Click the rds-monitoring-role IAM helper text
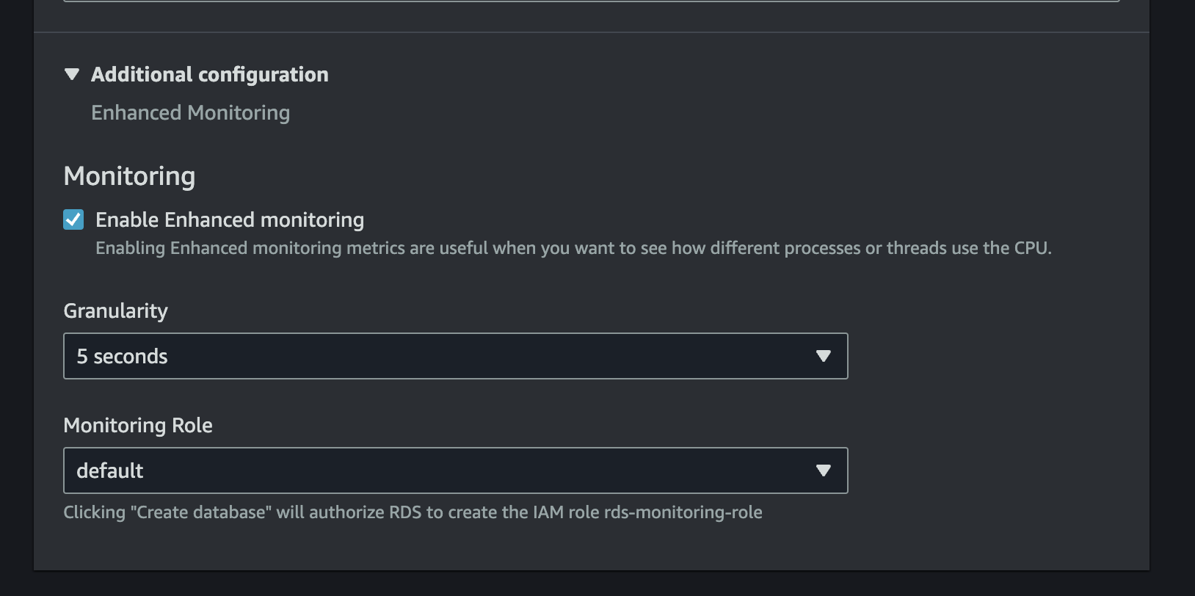Screen dimensions: 1195x596 pos(683,512)
